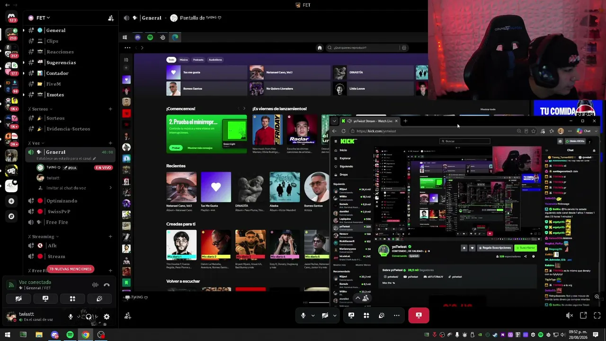The image size is (606, 341).
Task: Launch activities from the call control bar
Action: [366, 315]
